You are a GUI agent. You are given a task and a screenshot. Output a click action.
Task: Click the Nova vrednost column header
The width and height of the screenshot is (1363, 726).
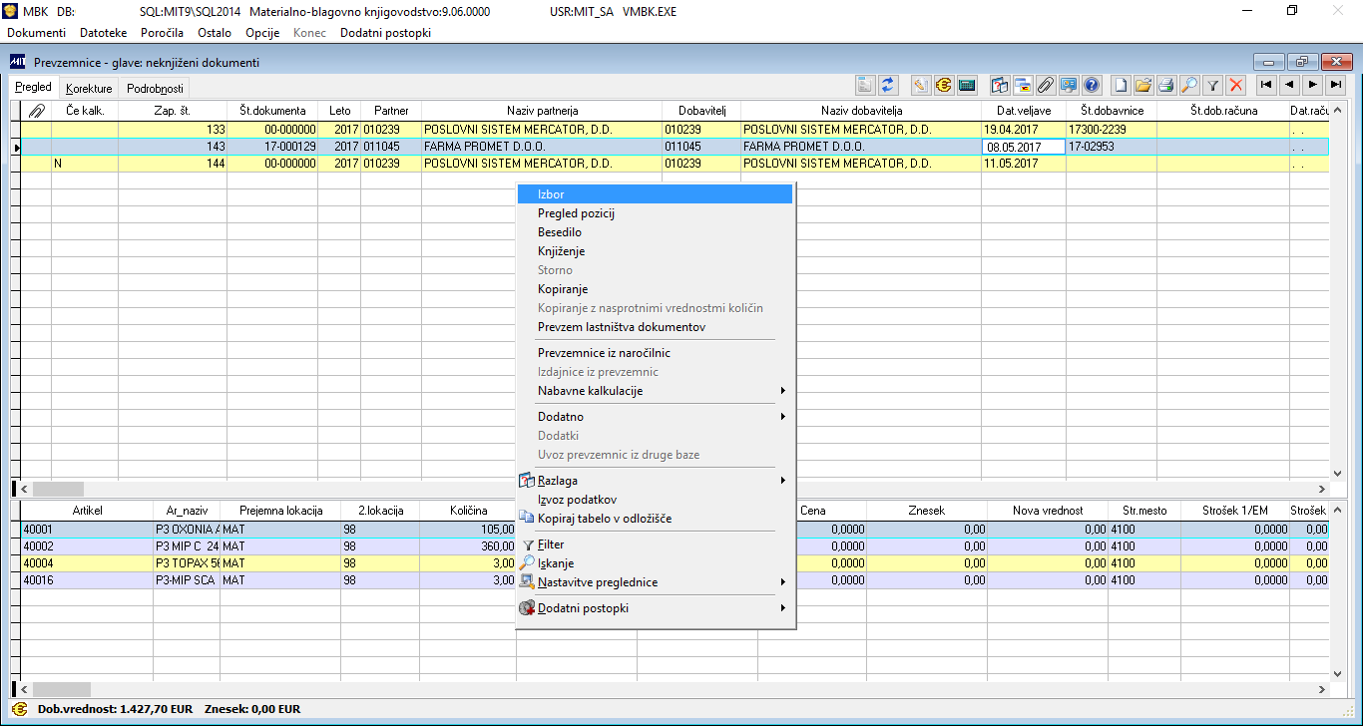[x=1047, y=511]
